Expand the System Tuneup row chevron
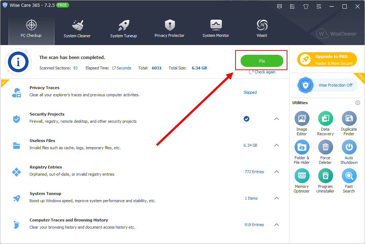The height and width of the screenshot is (244, 365). click(277, 198)
